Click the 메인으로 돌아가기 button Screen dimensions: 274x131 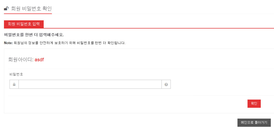[x=254, y=123]
